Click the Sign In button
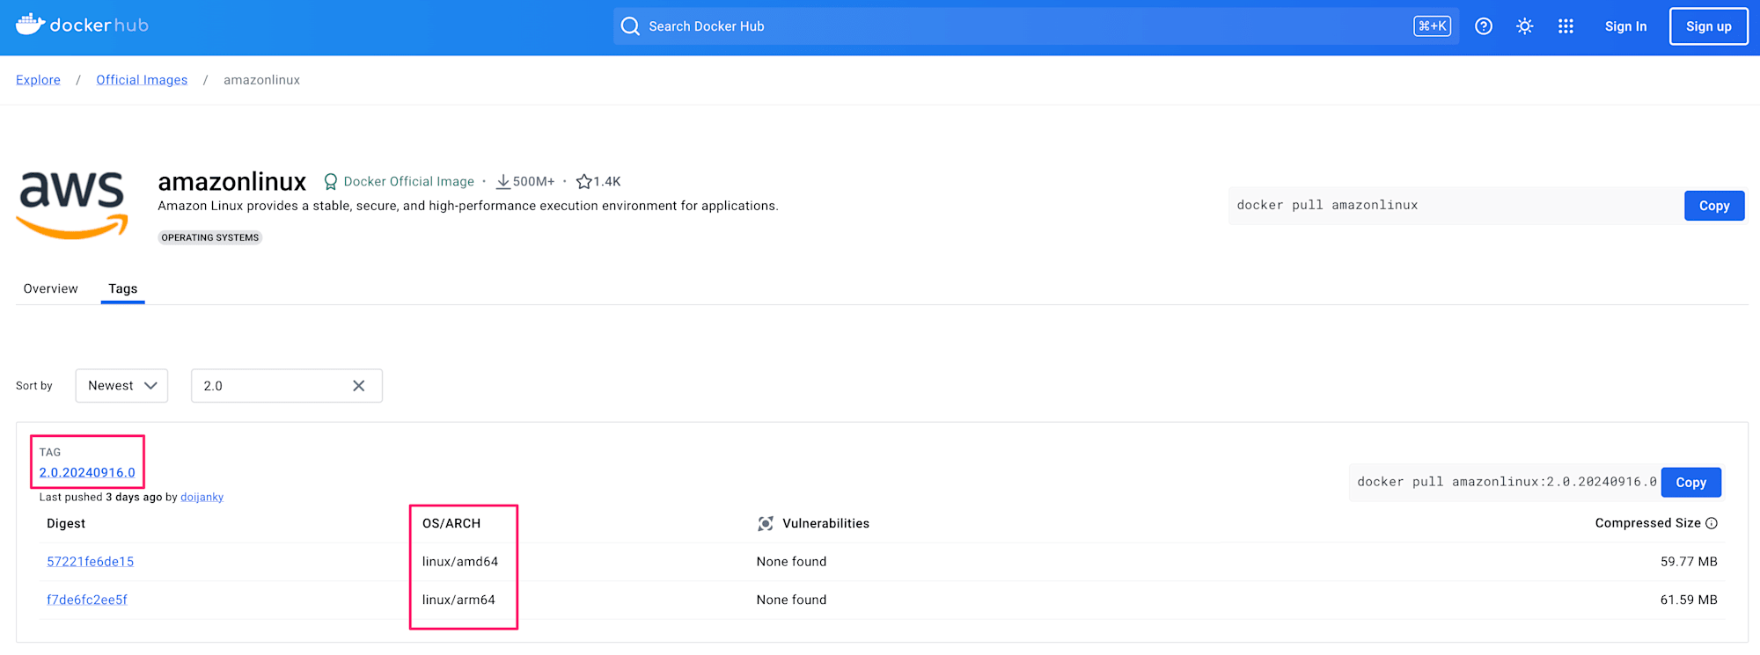The height and width of the screenshot is (655, 1760). point(1625,26)
